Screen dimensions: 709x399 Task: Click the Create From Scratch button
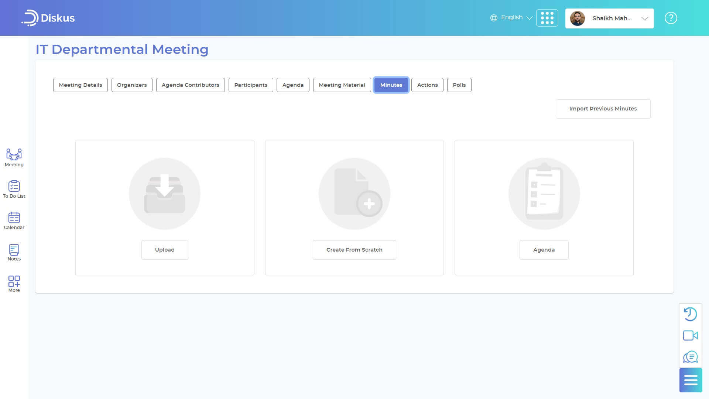tap(354, 250)
